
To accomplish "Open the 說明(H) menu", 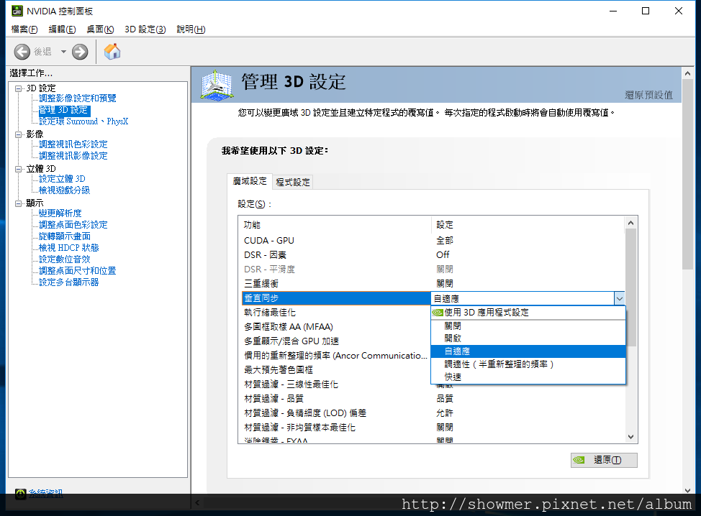I will [x=191, y=29].
